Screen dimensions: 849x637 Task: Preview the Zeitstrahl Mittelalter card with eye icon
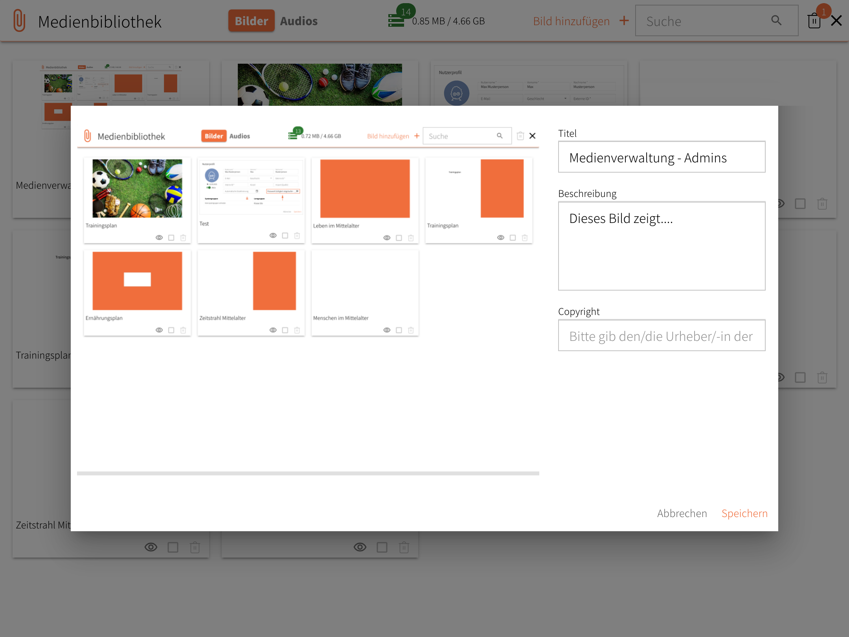(151, 547)
